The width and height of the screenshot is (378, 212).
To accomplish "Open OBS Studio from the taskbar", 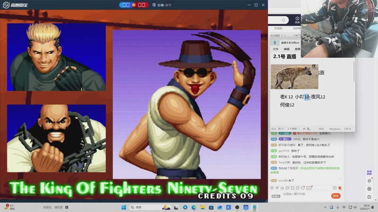I will coord(237,207).
